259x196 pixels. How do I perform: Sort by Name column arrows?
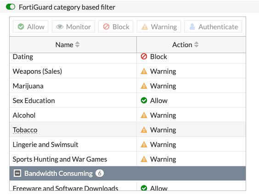point(77,44)
